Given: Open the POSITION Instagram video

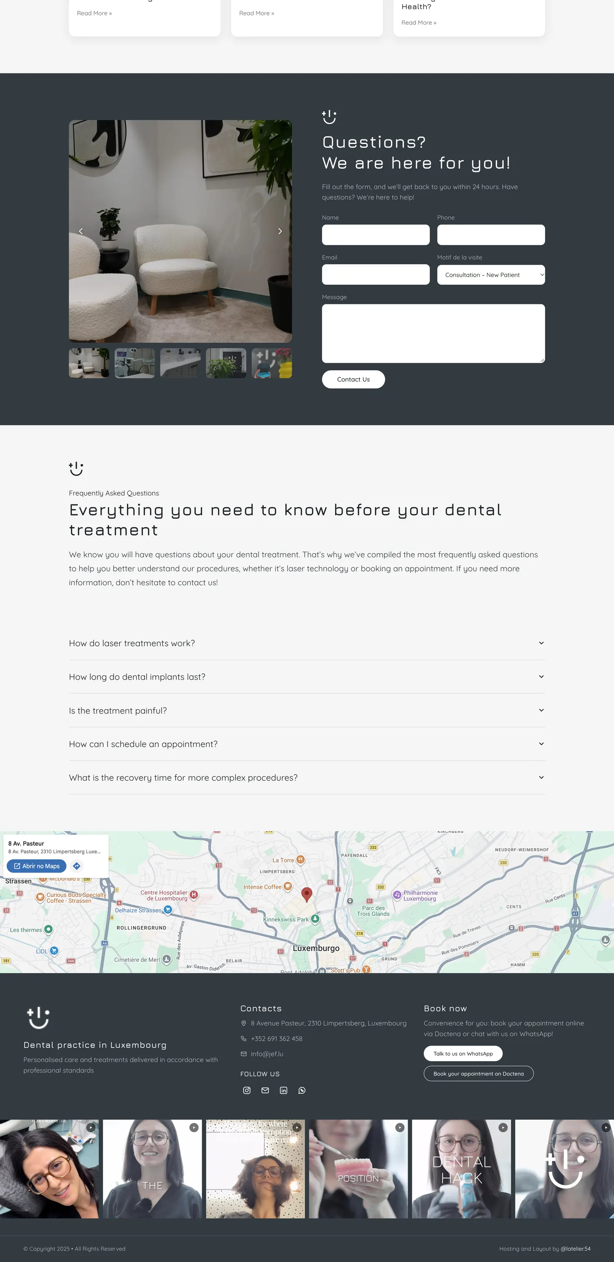Looking at the screenshot, I should coord(358,1168).
